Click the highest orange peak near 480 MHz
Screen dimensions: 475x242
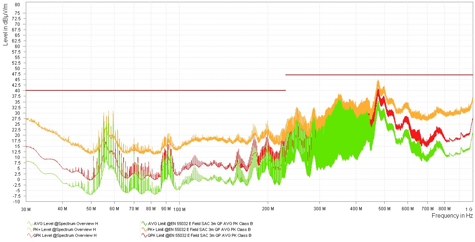[x=378, y=81]
